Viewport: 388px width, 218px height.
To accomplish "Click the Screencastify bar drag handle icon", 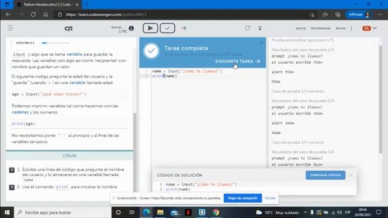I will click(x=113, y=198).
